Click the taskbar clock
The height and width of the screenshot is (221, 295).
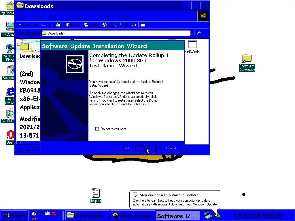click(258, 216)
